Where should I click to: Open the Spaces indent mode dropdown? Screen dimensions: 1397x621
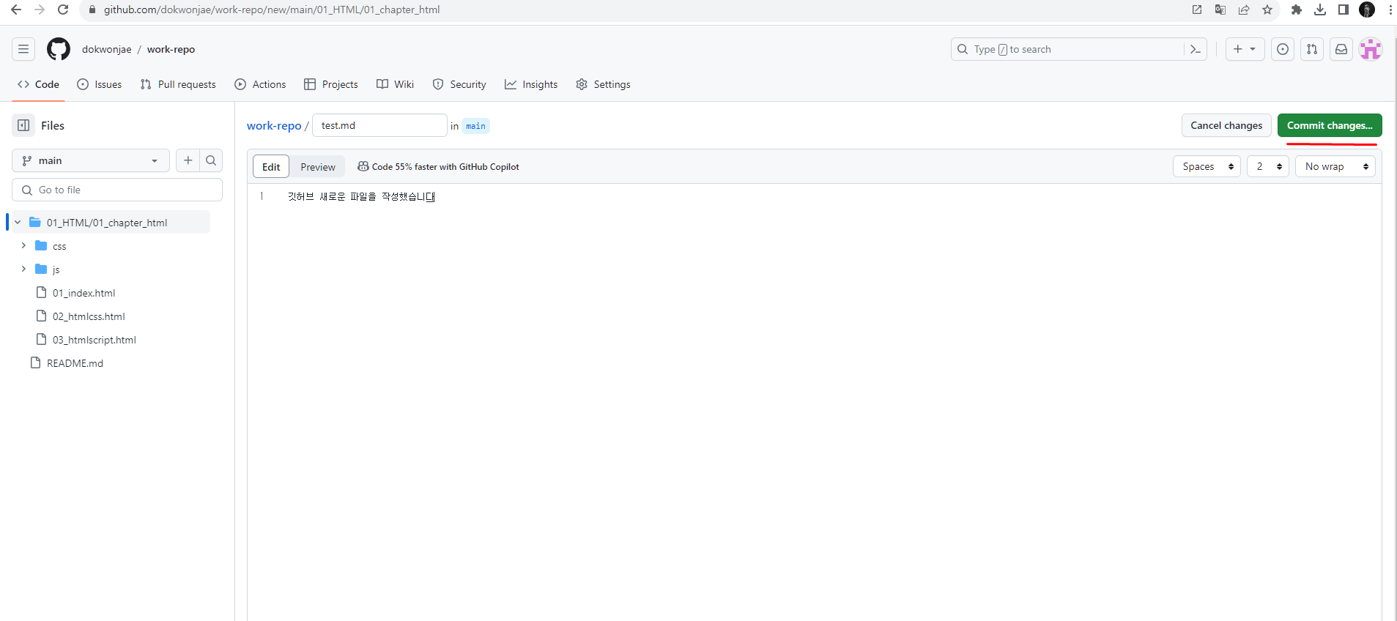1207,166
